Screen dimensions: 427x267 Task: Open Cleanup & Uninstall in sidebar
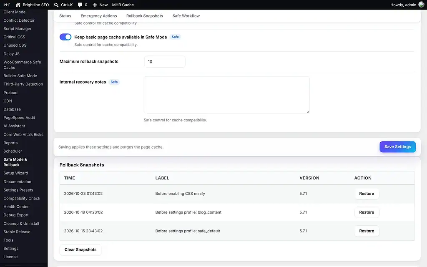tap(21, 224)
